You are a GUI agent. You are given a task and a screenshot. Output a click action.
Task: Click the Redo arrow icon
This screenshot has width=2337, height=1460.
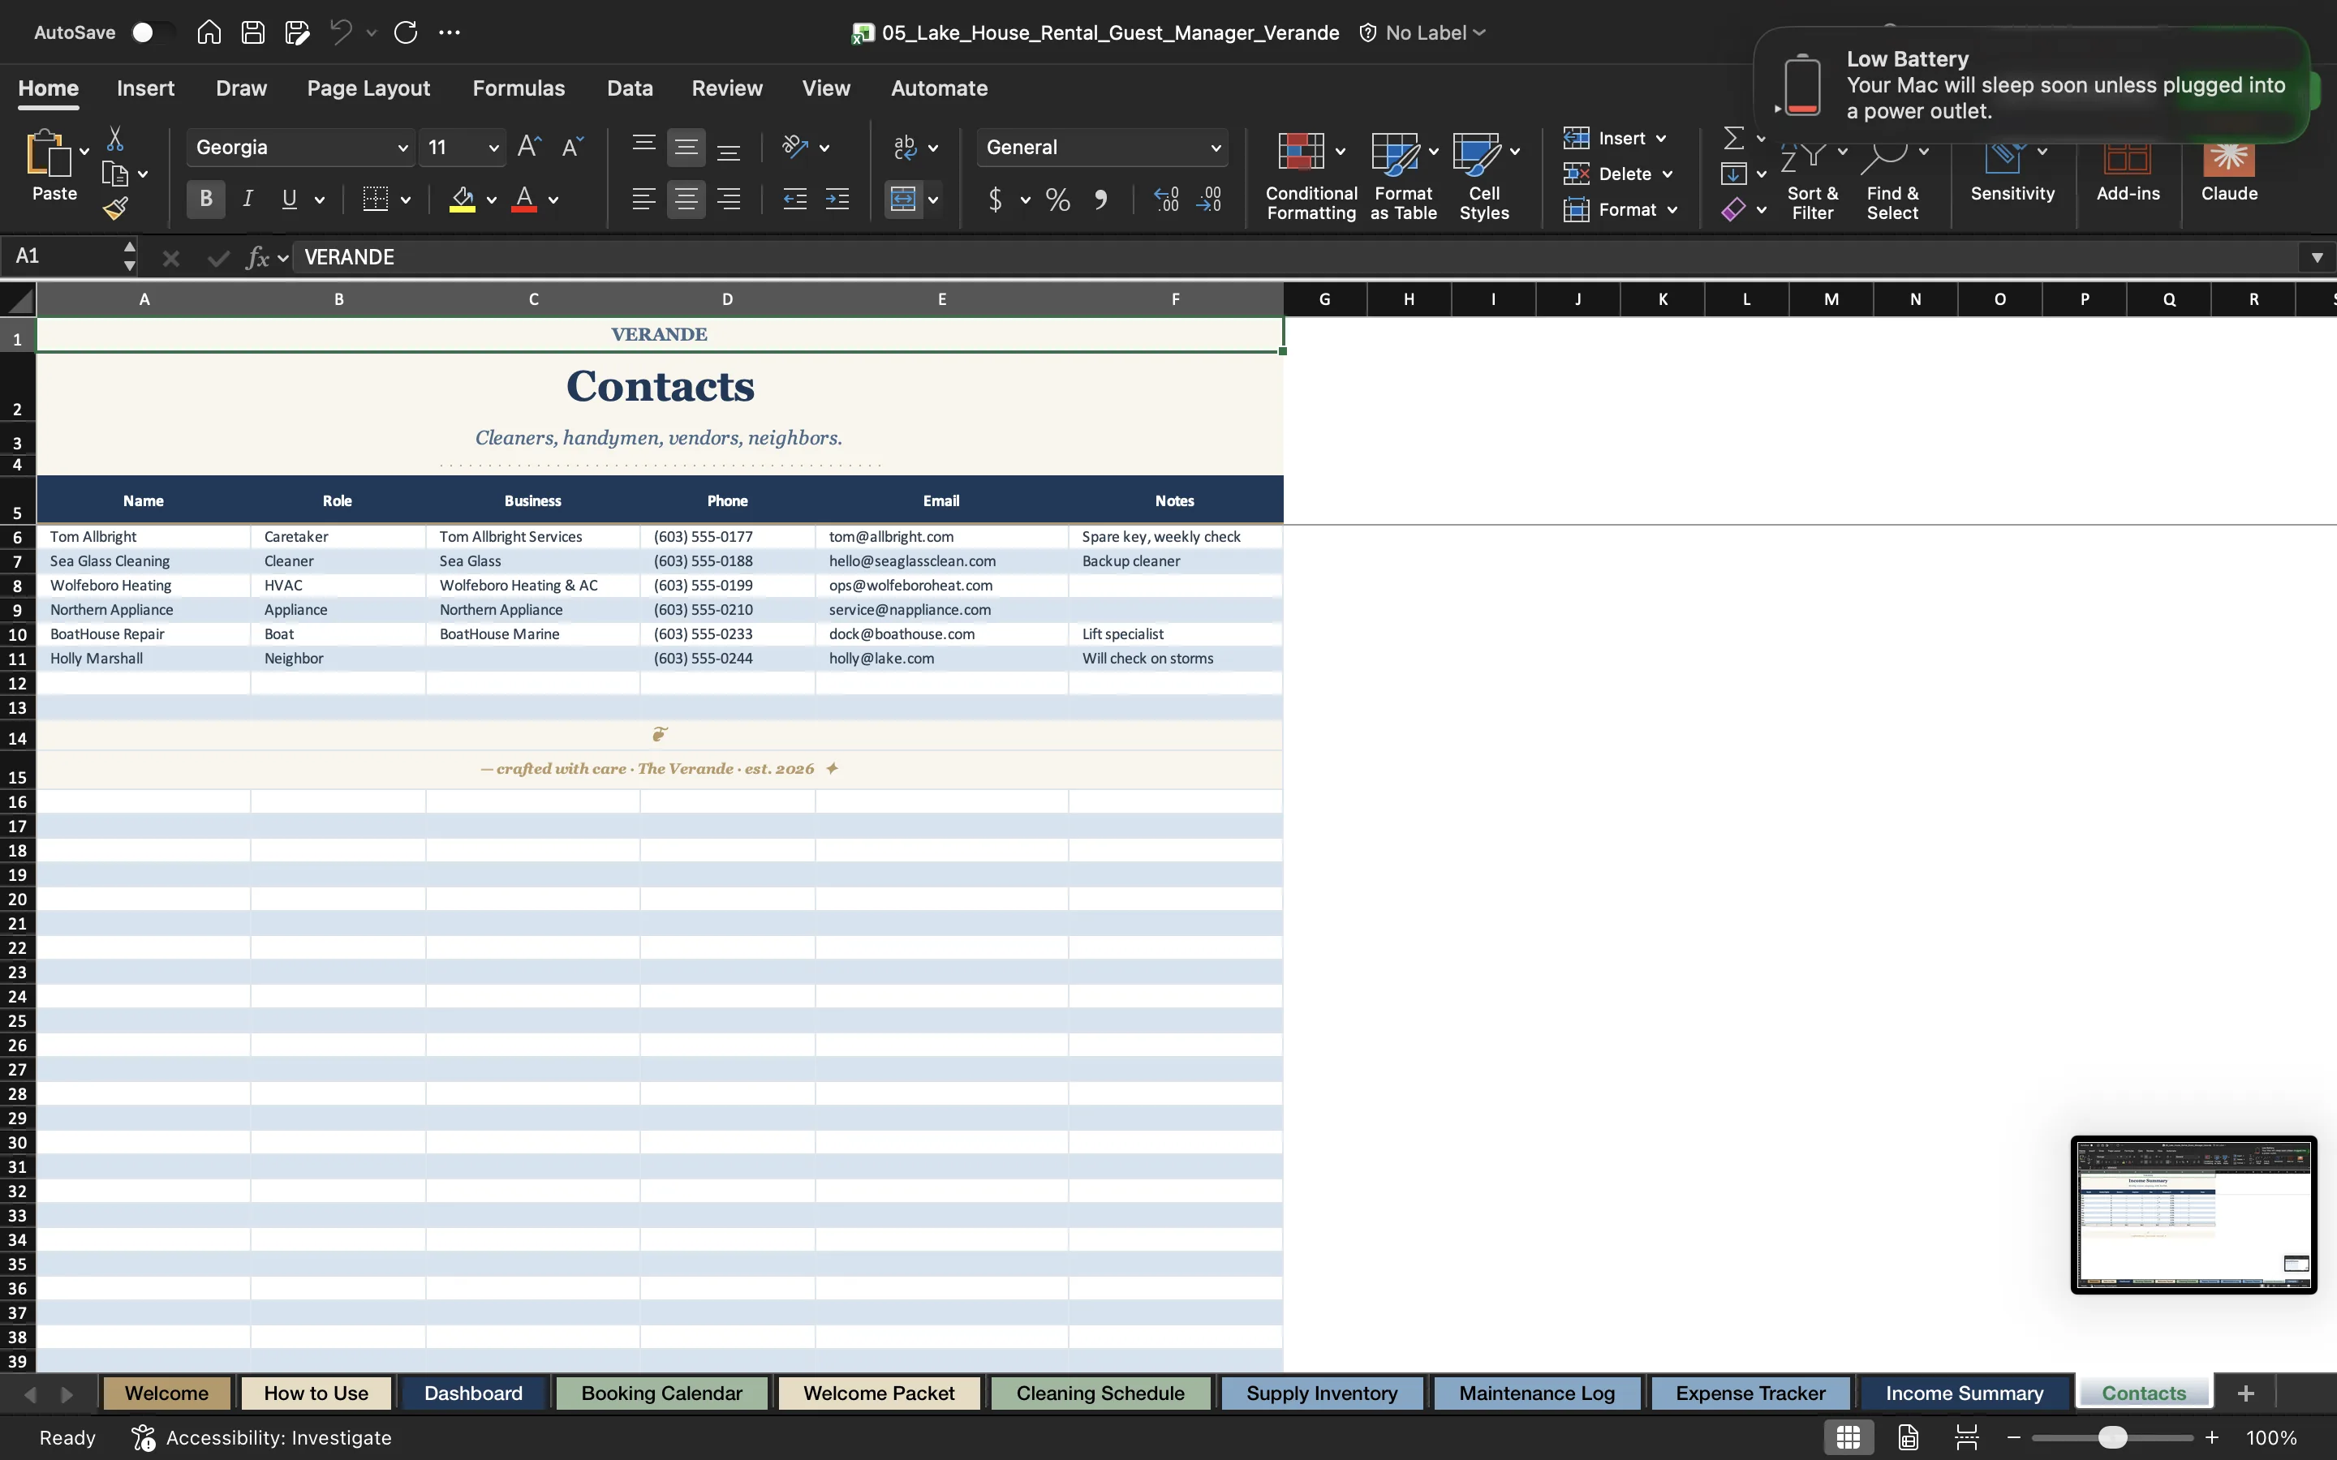point(406,32)
